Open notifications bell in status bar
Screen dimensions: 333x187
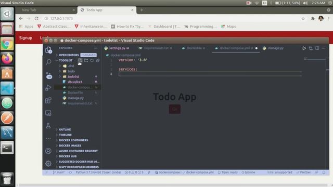pos(324,172)
